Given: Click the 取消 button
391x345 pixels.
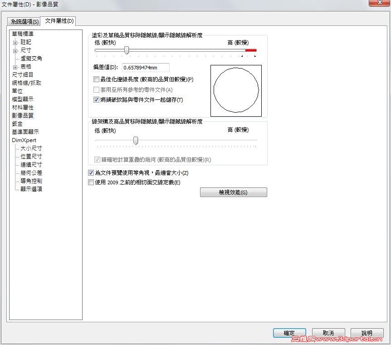Looking at the screenshot, I should [328, 333].
